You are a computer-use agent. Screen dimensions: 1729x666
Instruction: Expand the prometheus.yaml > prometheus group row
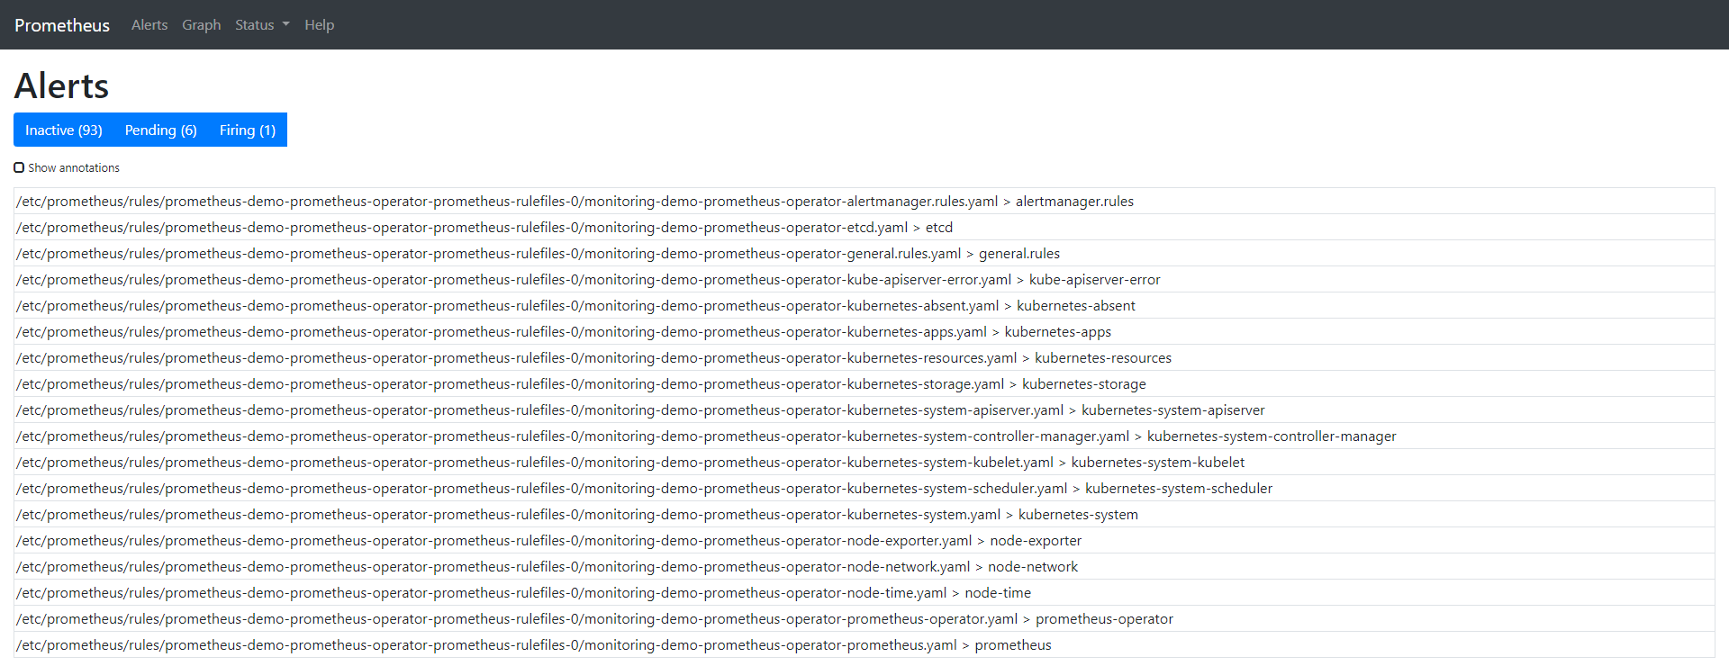click(x=864, y=645)
